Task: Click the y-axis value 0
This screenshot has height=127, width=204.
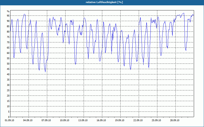Action: [9, 117]
